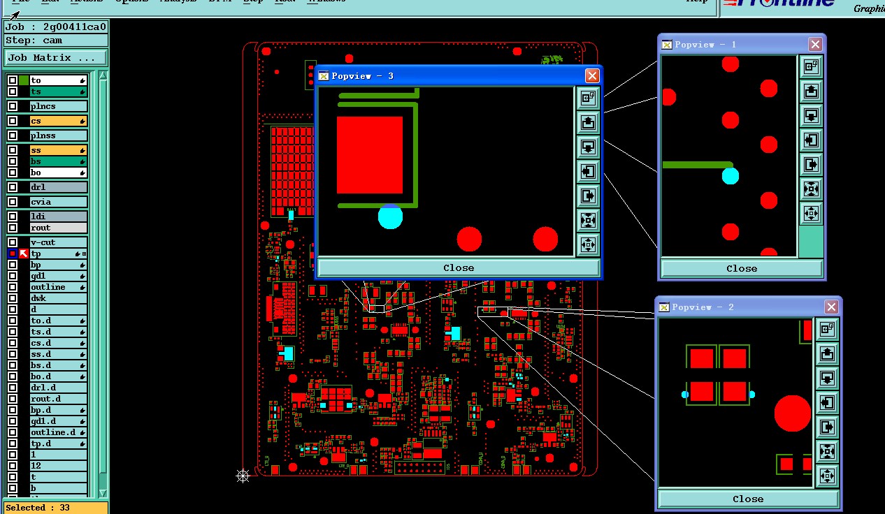This screenshot has width=885, height=514.
Task: Click X close button on Popview 3 title bar
Action: pyautogui.click(x=592, y=75)
